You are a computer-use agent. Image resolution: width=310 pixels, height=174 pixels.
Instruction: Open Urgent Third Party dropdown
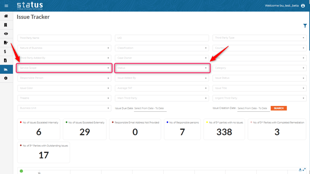[260, 98]
